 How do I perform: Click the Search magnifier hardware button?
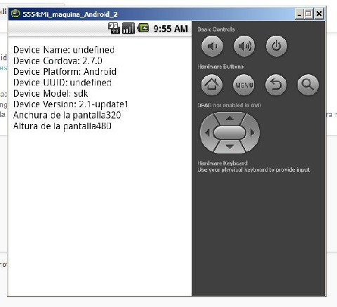[x=308, y=85]
